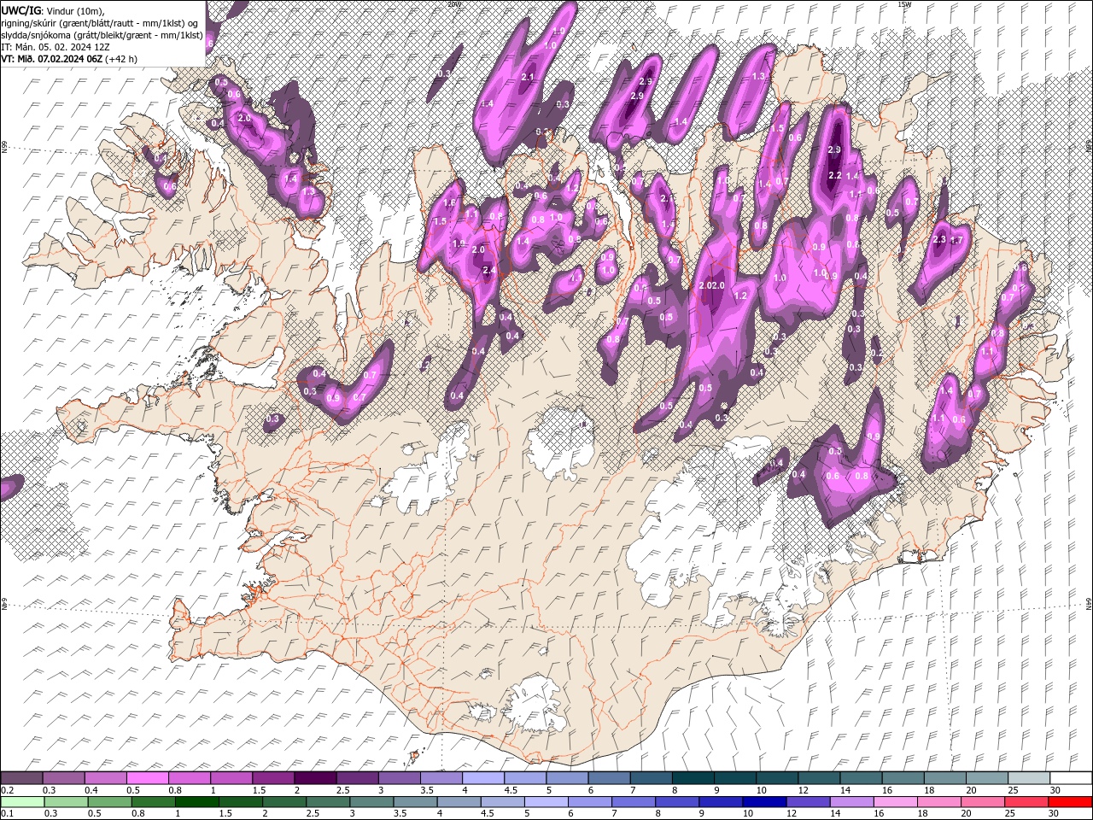Click the palest green swatch starting the lower legend

tap(22, 802)
